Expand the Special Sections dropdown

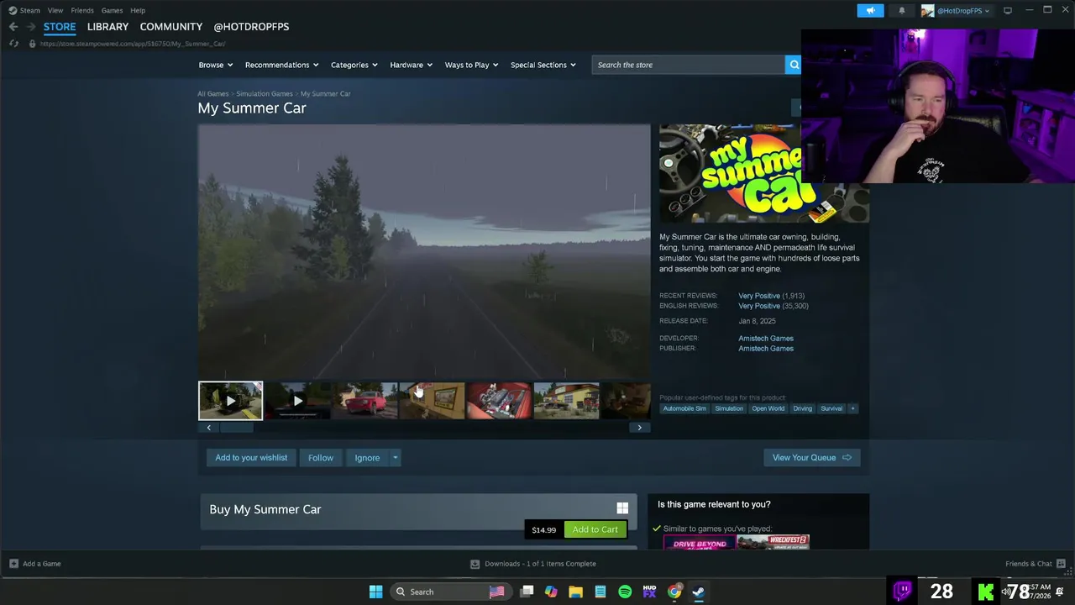coord(543,65)
